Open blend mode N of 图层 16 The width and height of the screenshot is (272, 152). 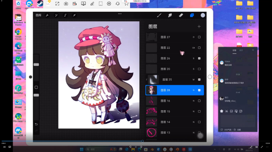click(194, 101)
